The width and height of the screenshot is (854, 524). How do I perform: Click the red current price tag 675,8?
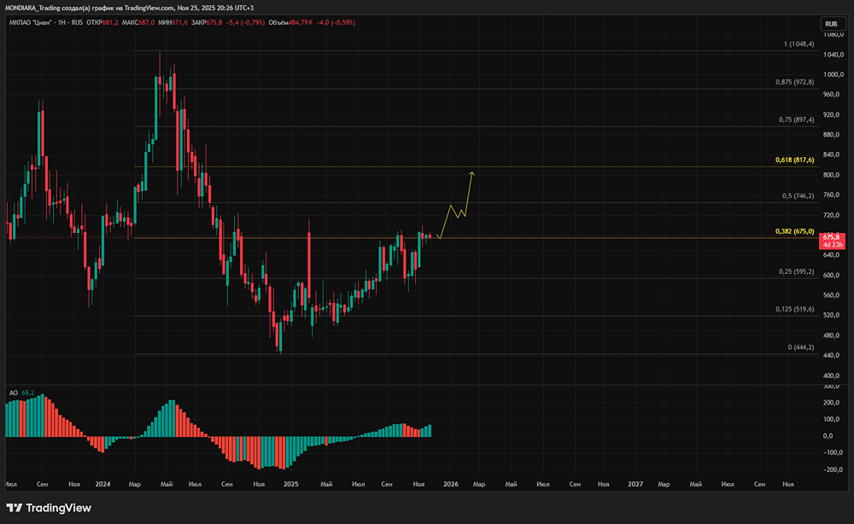832,241
